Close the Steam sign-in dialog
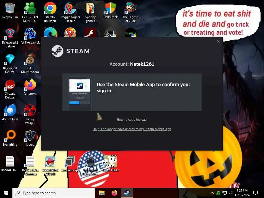The image size is (264, 198). (x=218, y=41)
